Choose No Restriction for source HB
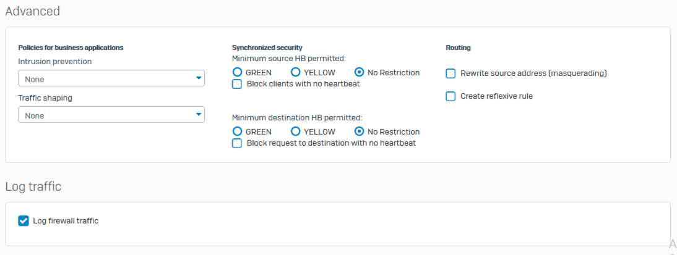Screen dimensions: 677x255 359,73
